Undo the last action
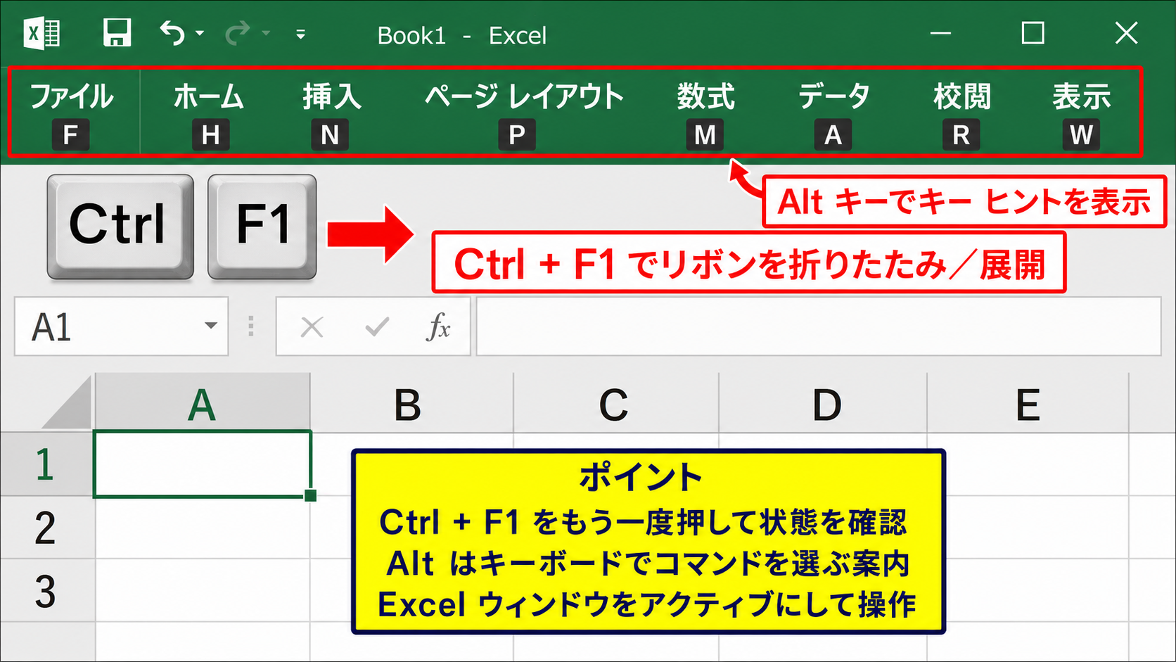Viewport: 1176px width, 662px height. point(172,33)
